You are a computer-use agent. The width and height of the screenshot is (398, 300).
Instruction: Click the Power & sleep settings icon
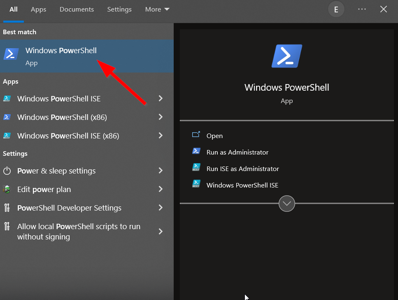tap(7, 171)
